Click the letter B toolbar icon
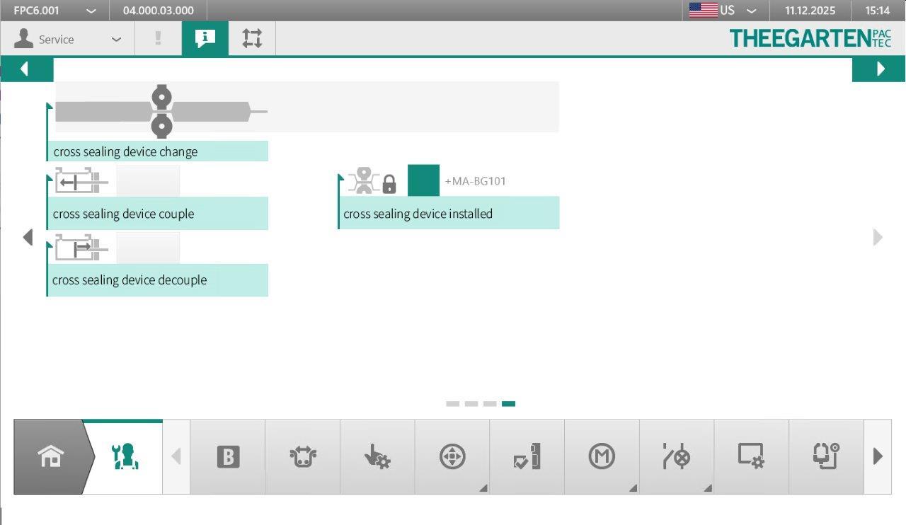This screenshot has width=906, height=525. coord(228,457)
